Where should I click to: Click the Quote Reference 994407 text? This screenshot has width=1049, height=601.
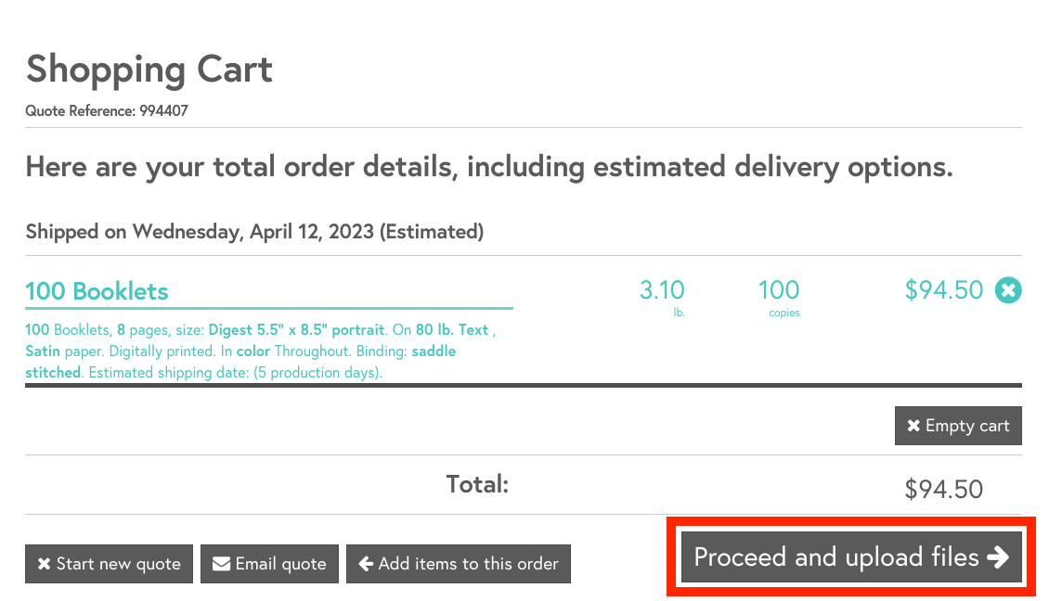pyautogui.click(x=108, y=111)
